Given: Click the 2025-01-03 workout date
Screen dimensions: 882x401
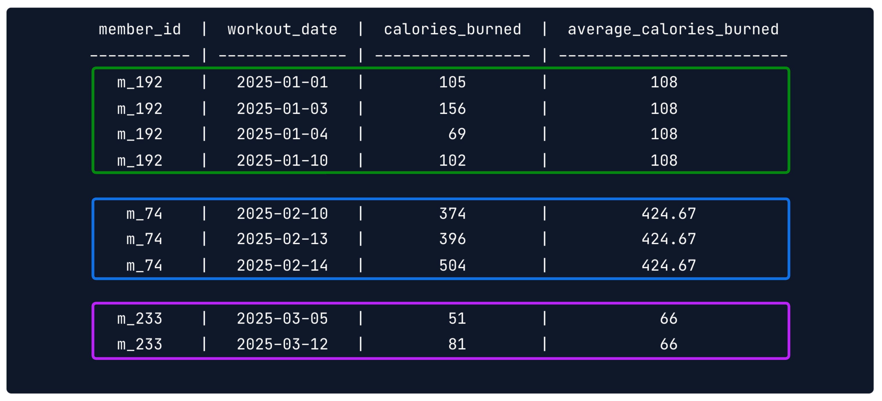Looking at the screenshot, I should (282, 109).
